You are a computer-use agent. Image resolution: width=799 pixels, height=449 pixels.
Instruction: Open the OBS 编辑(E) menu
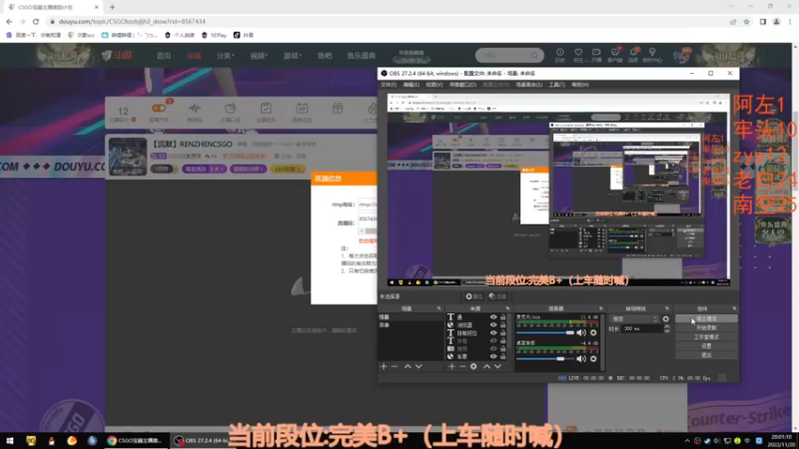pyautogui.click(x=411, y=85)
